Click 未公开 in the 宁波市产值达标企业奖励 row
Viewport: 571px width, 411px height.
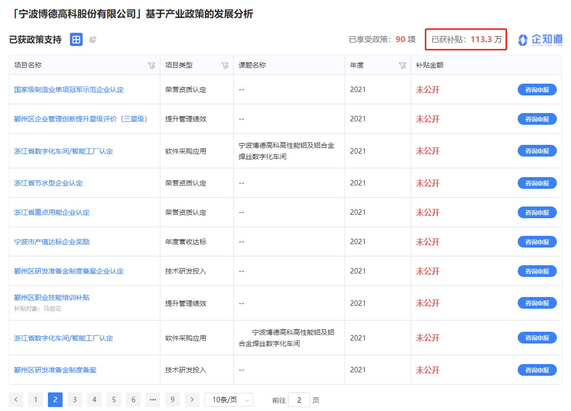pos(428,242)
